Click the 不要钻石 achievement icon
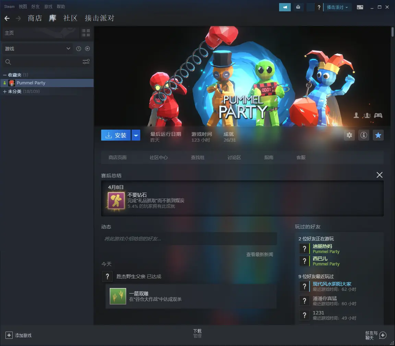 click(116, 201)
